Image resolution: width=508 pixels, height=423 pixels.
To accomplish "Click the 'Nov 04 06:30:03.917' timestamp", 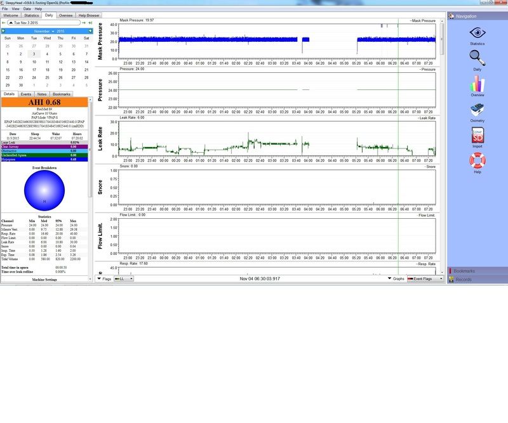I will (x=260, y=278).
